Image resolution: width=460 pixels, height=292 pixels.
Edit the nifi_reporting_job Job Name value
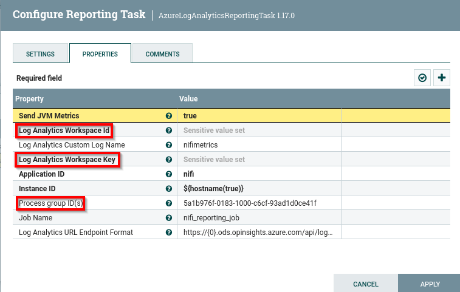tap(259, 218)
